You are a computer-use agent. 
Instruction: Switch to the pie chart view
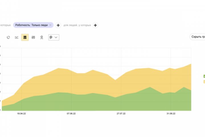point(8,37)
